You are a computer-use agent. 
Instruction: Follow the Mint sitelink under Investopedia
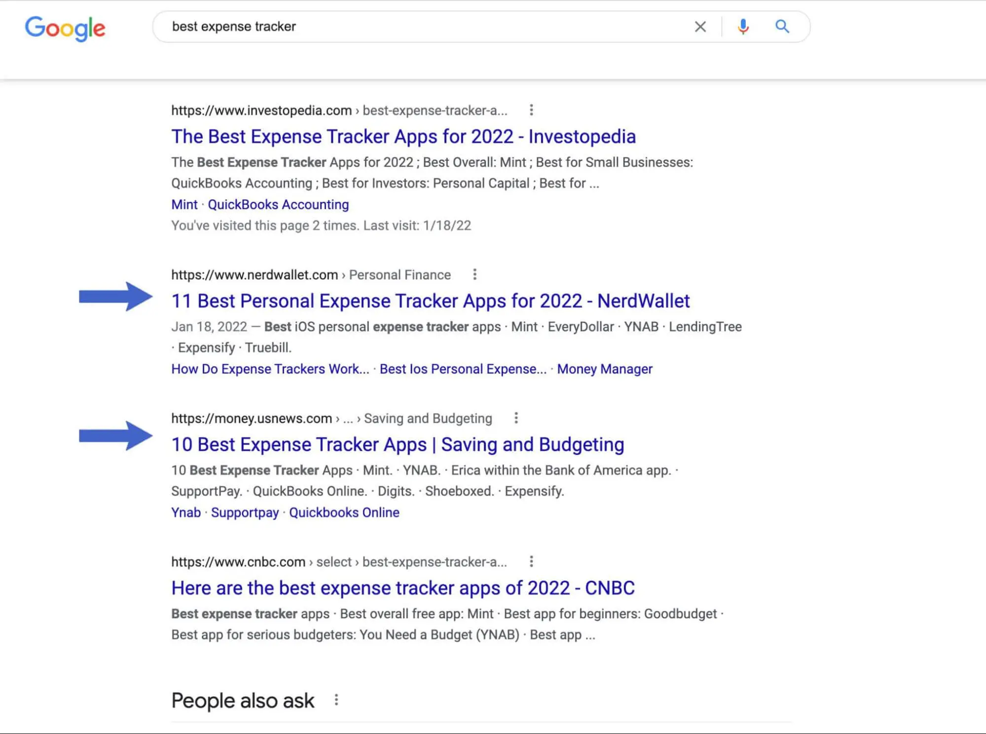pyautogui.click(x=184, y=204)
